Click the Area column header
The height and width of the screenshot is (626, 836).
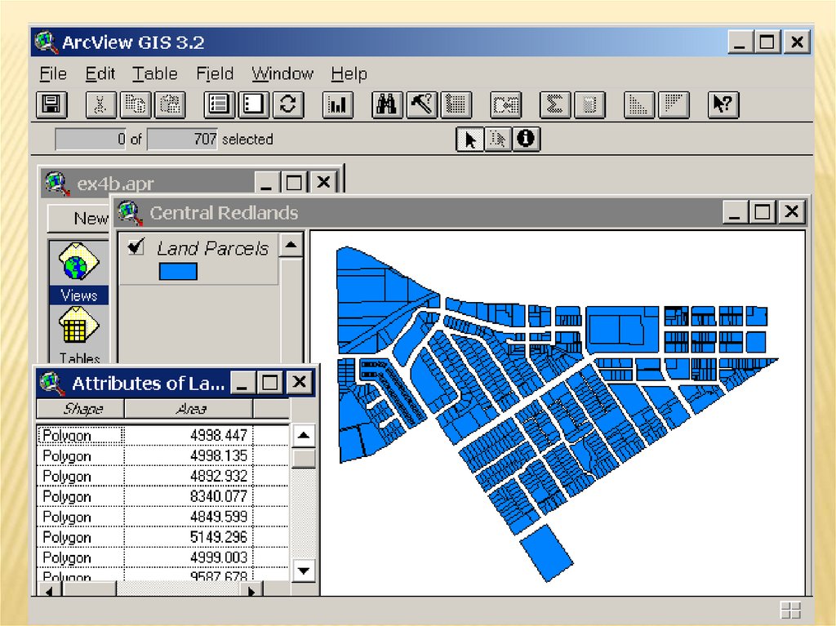pos(189,409)
